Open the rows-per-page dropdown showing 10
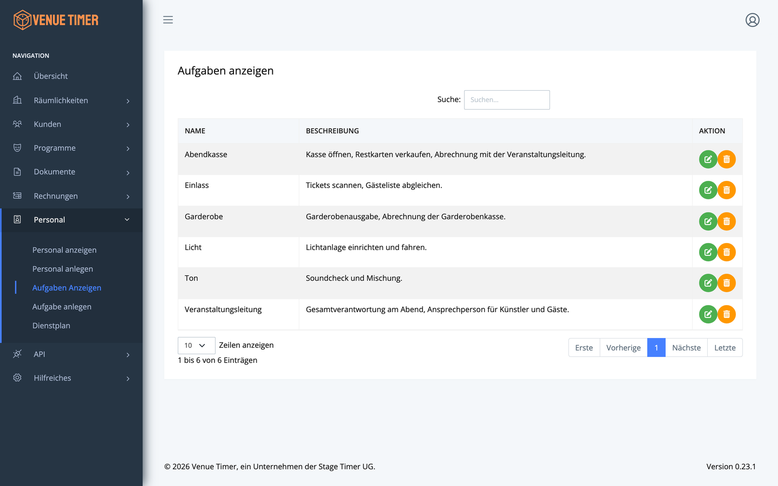778x486 pixels. [197, 346]
